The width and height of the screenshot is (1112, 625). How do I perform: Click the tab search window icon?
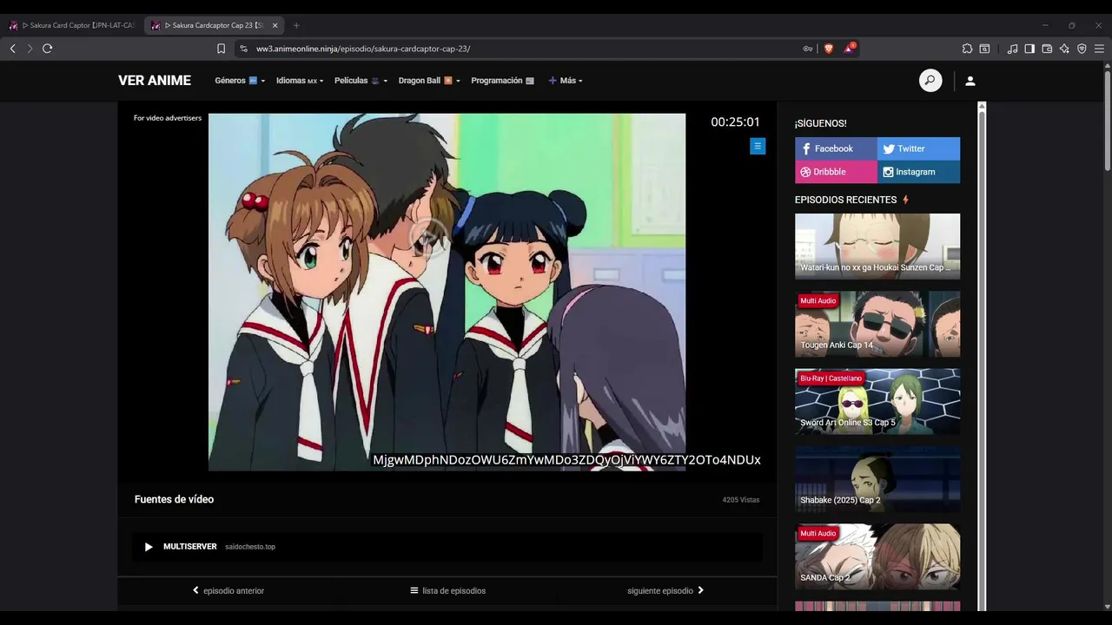pos(984,49)
